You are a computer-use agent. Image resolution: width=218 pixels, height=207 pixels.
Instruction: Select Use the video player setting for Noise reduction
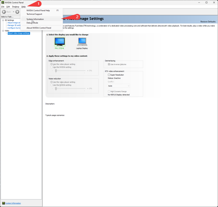pos(51,82)
